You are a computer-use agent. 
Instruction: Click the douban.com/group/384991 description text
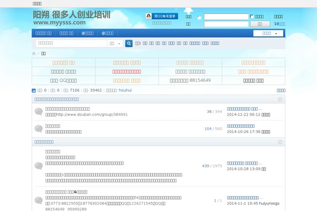click(x=87, y=114)
